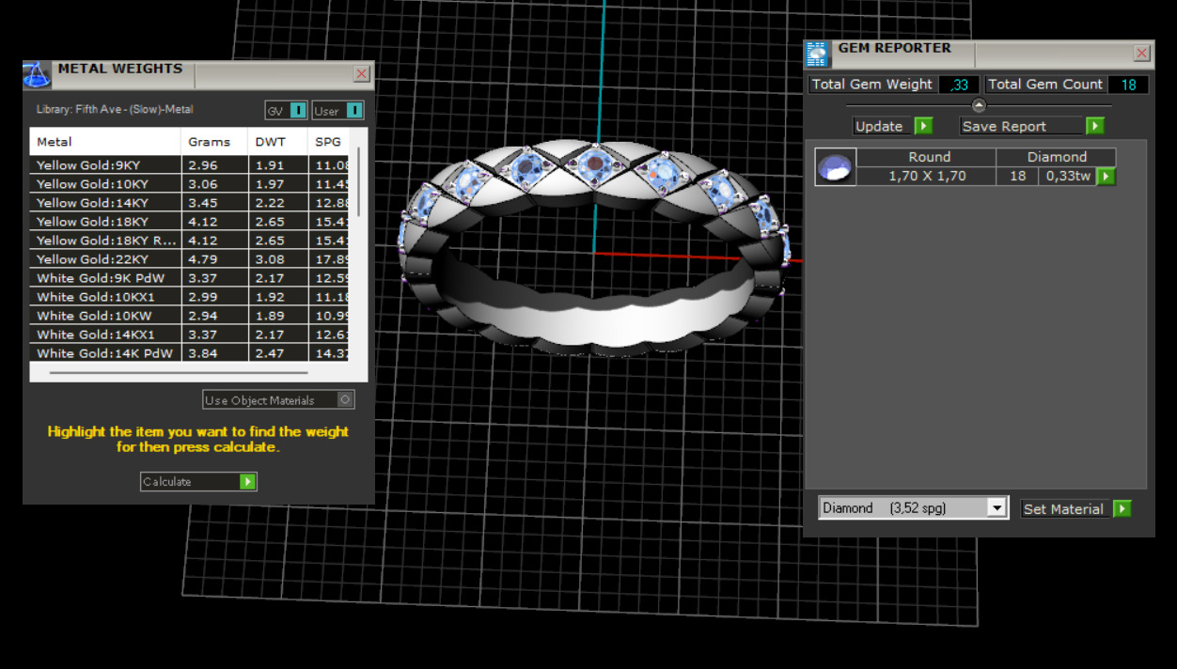Click the Total Gem Count value field
This screenshot has width=1177, height=669.
(1128, 85)
